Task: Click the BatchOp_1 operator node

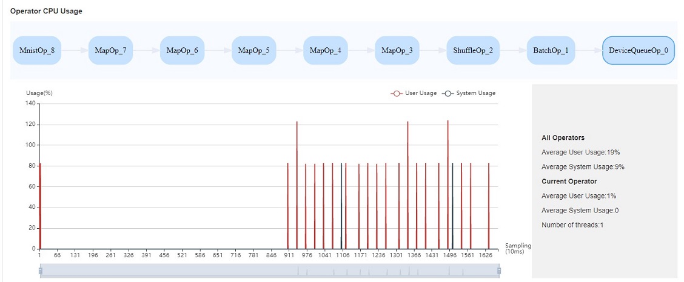Action: 551,50
